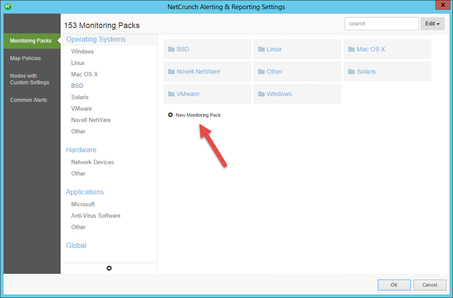Click the search input field
This screenshot has width=453, height=298.
pyautogui.click(x=381, y=24)
